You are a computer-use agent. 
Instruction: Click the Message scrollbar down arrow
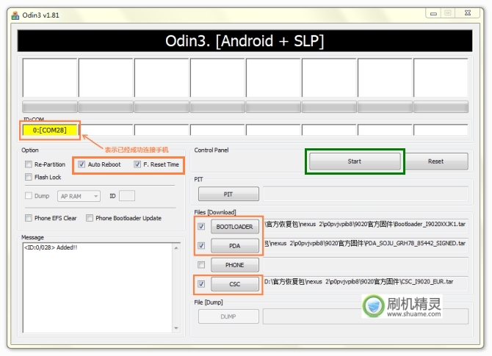[176, 328]
